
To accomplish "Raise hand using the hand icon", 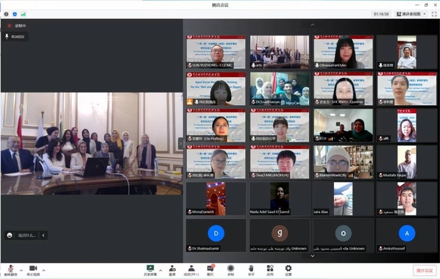I will coord(251,270).
